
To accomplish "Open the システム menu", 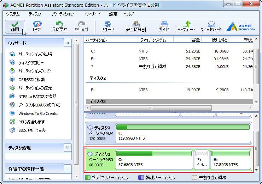I will click(x=13, y=14).
